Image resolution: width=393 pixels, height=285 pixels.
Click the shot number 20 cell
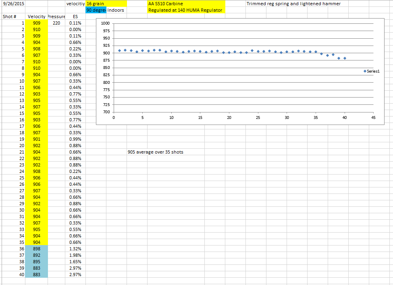(14, 146)
